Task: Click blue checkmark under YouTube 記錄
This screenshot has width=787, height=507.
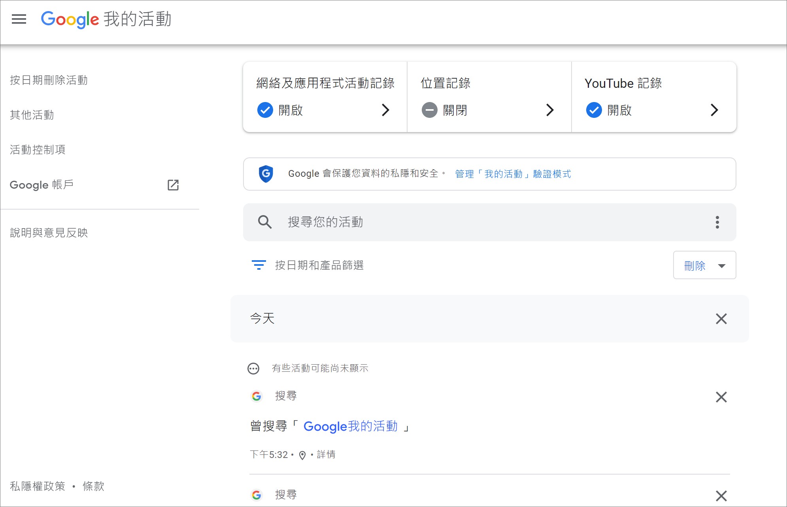Action: 594,110
